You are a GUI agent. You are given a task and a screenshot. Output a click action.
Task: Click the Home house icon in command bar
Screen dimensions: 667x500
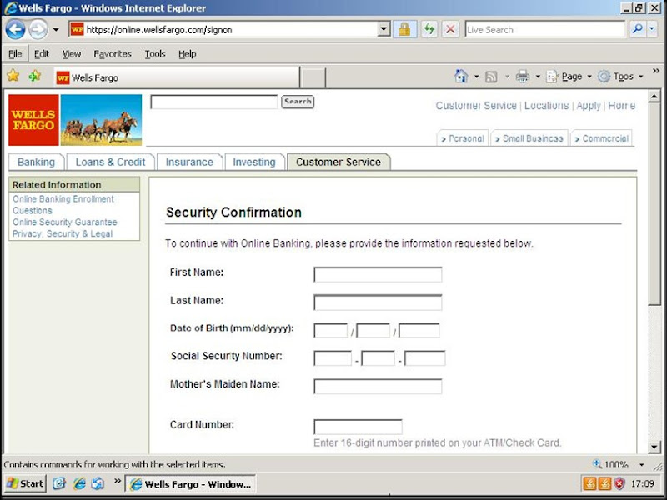pos(461,77)
